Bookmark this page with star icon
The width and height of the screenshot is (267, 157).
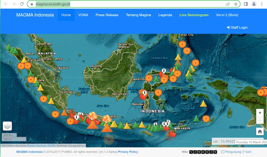(x=236, y=4)
